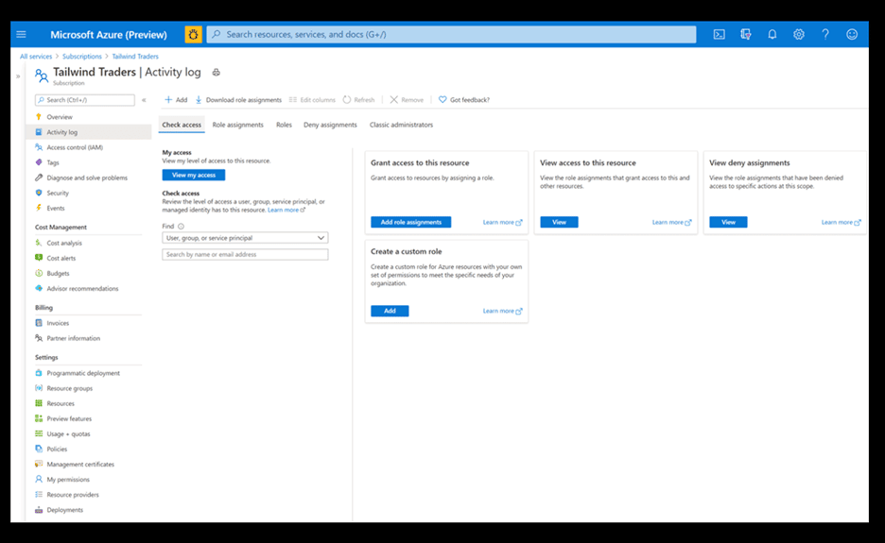The width and height of the screenshot is (885, 543).
Task: Expand the portal sidebar chevrons
Action: point(18,76)
